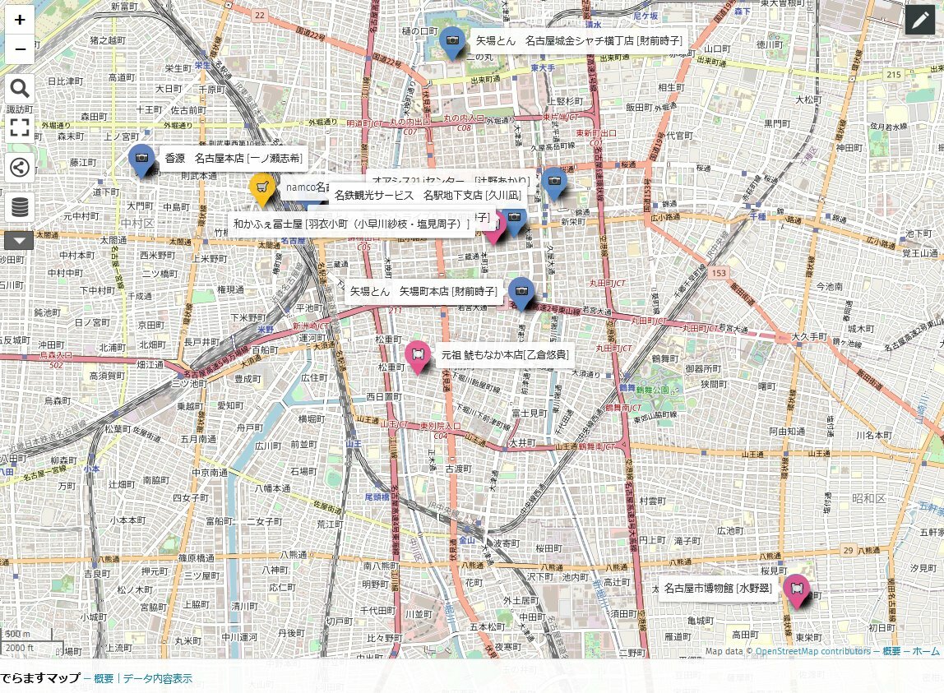Open 概要 link beside でらますマップ title

click(104, 678)
